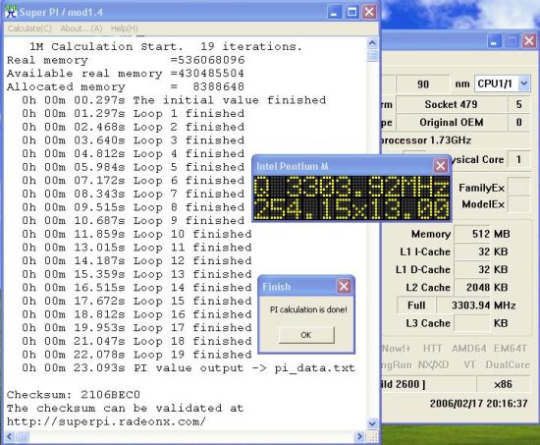Click the PI calculation is done! message
The image size is (540, 445).
(308, 309)
